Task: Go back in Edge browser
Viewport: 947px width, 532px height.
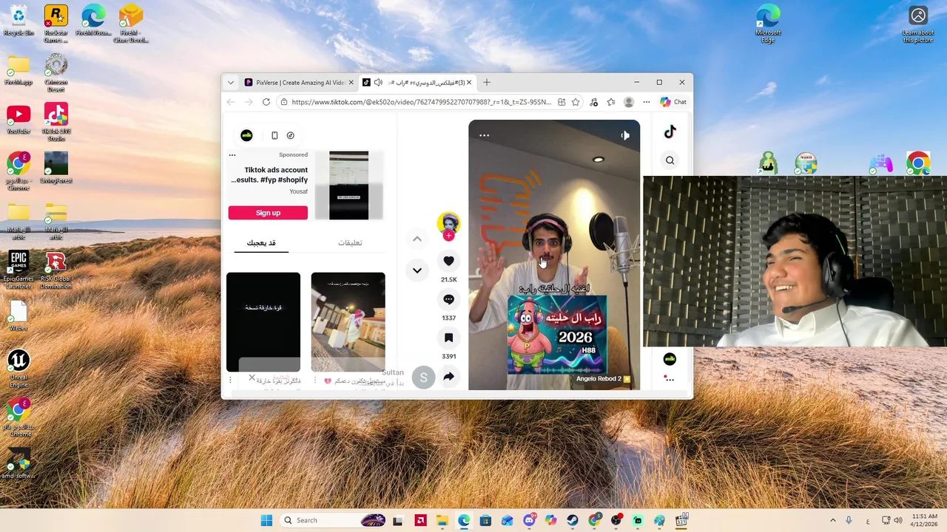Action: coord(231,102)
